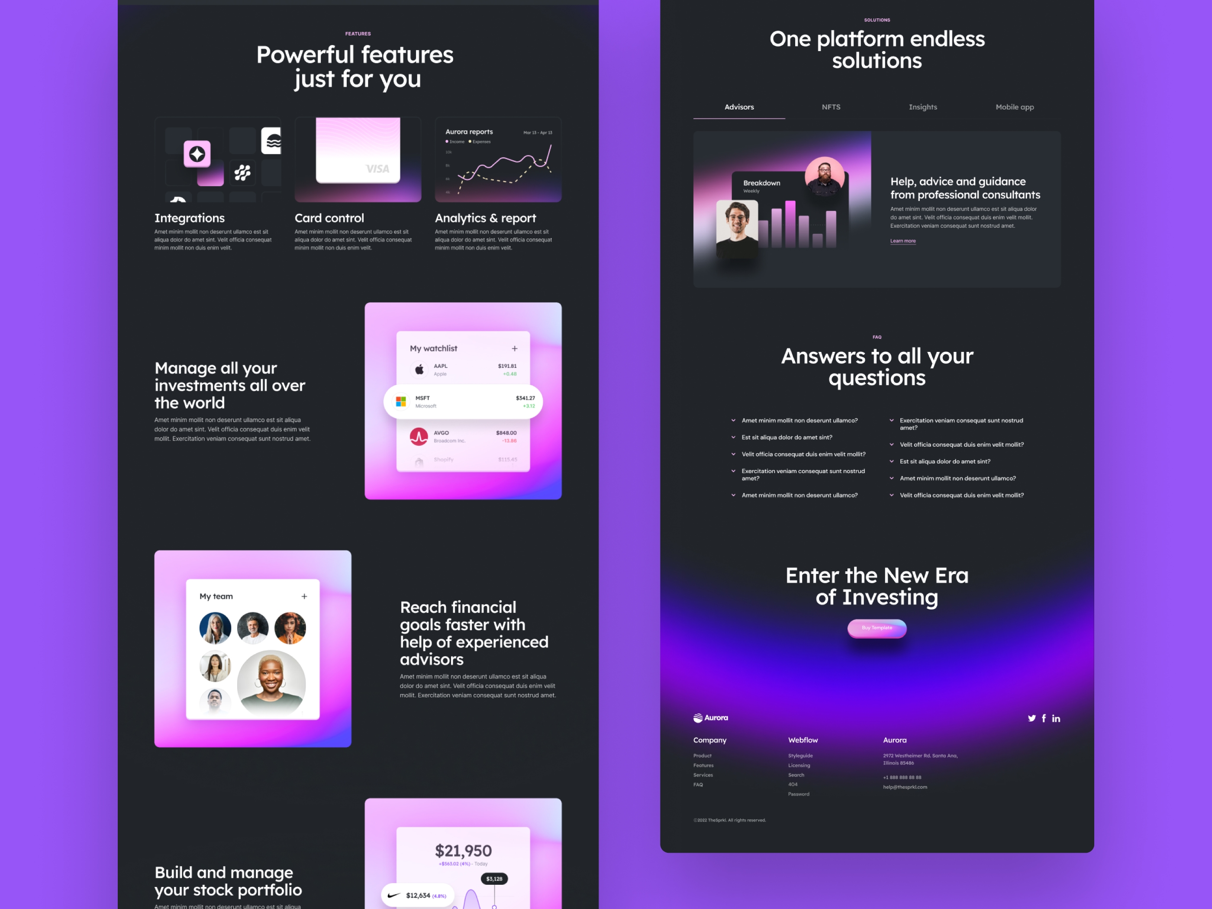1212x909 pixels.
Task: Toggle the Insights solutions tab
Action: pyautogui.click(x=923, y=107)
